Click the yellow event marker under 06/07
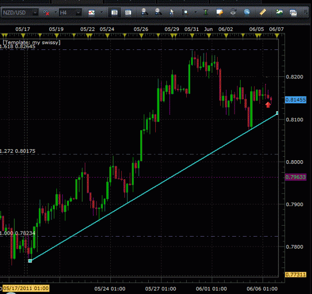Image resolution: width=312 pixels, height=294 pixels. click(x=277, y=36)
